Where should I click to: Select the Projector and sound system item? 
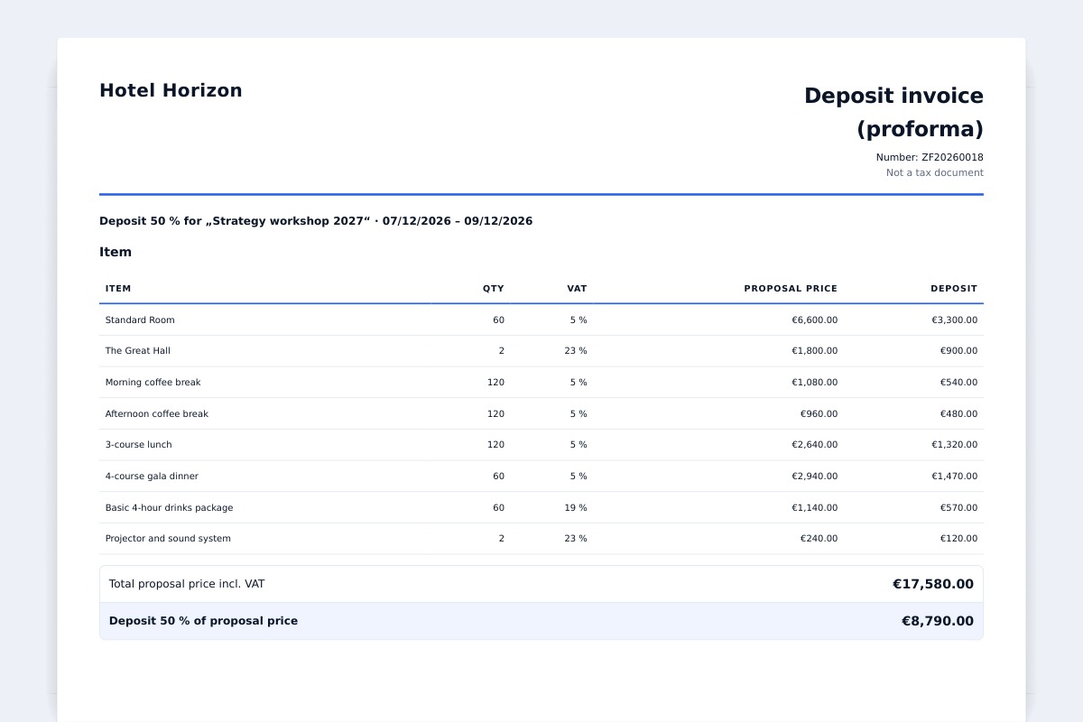coord(168,538)
